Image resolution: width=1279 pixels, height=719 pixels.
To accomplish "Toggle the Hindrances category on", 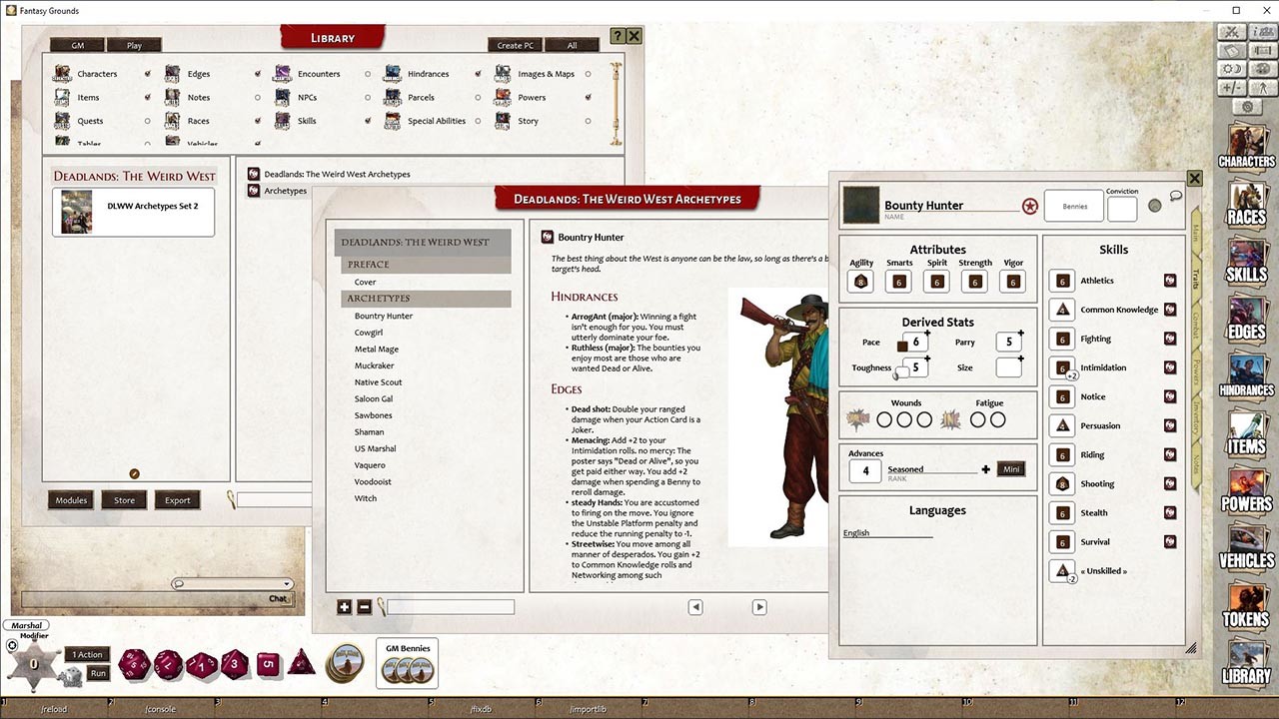I will point(477,73).
